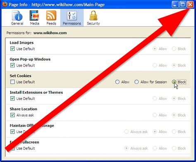The width and height of the screenshot is (196, 162).
Task: Choose Block for Share Location
Action: tap(174, 115)
